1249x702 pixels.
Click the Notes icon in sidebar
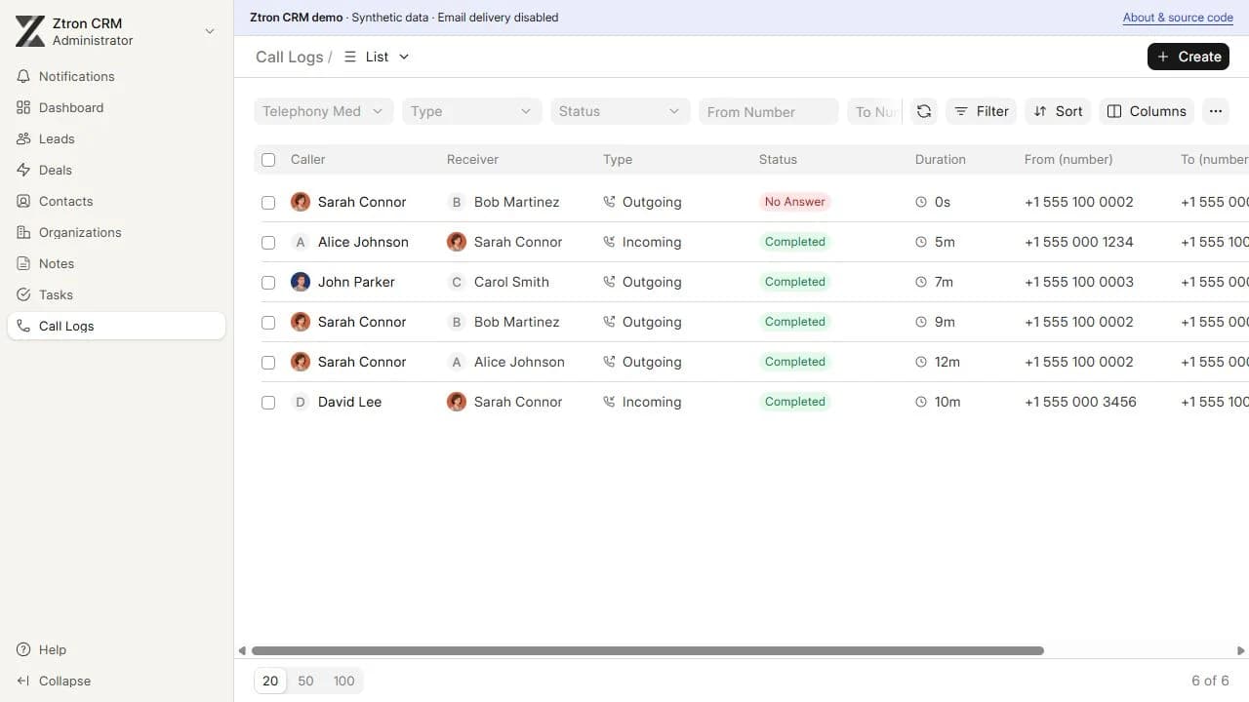click(23, 263)
